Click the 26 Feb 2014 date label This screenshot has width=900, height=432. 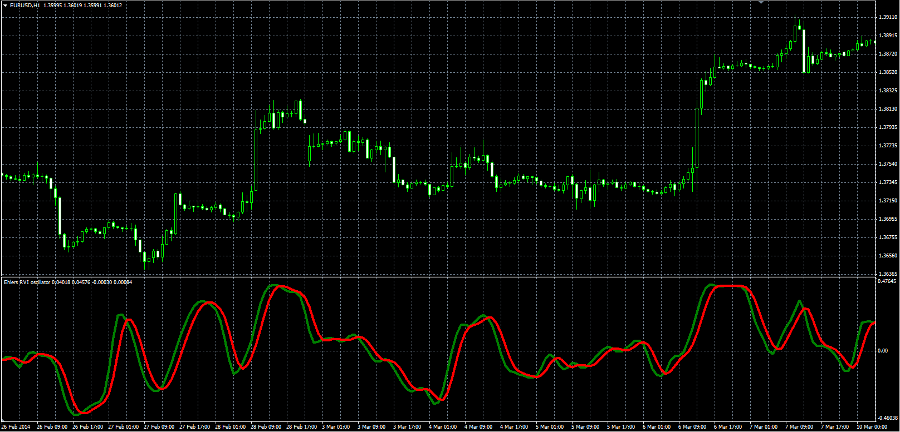(16, 427)
